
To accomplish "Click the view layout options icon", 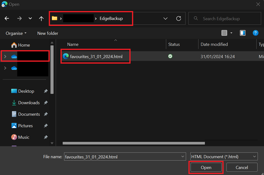I will [x=225, y=33].
